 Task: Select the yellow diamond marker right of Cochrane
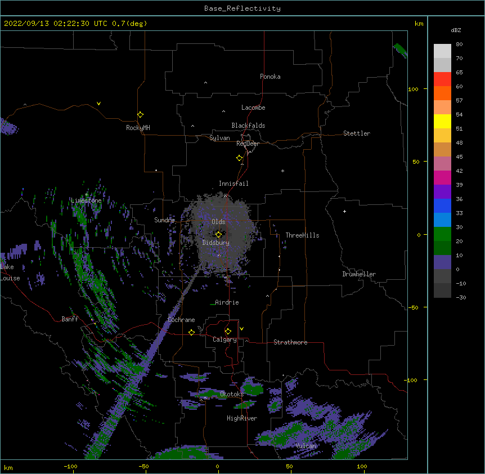(x=191, y=332)
